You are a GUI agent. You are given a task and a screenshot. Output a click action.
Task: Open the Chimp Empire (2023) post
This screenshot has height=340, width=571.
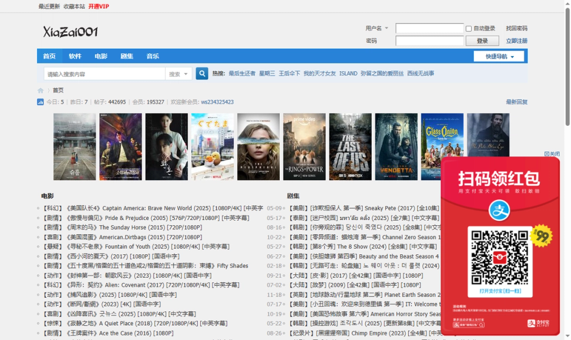click(365, 333)
